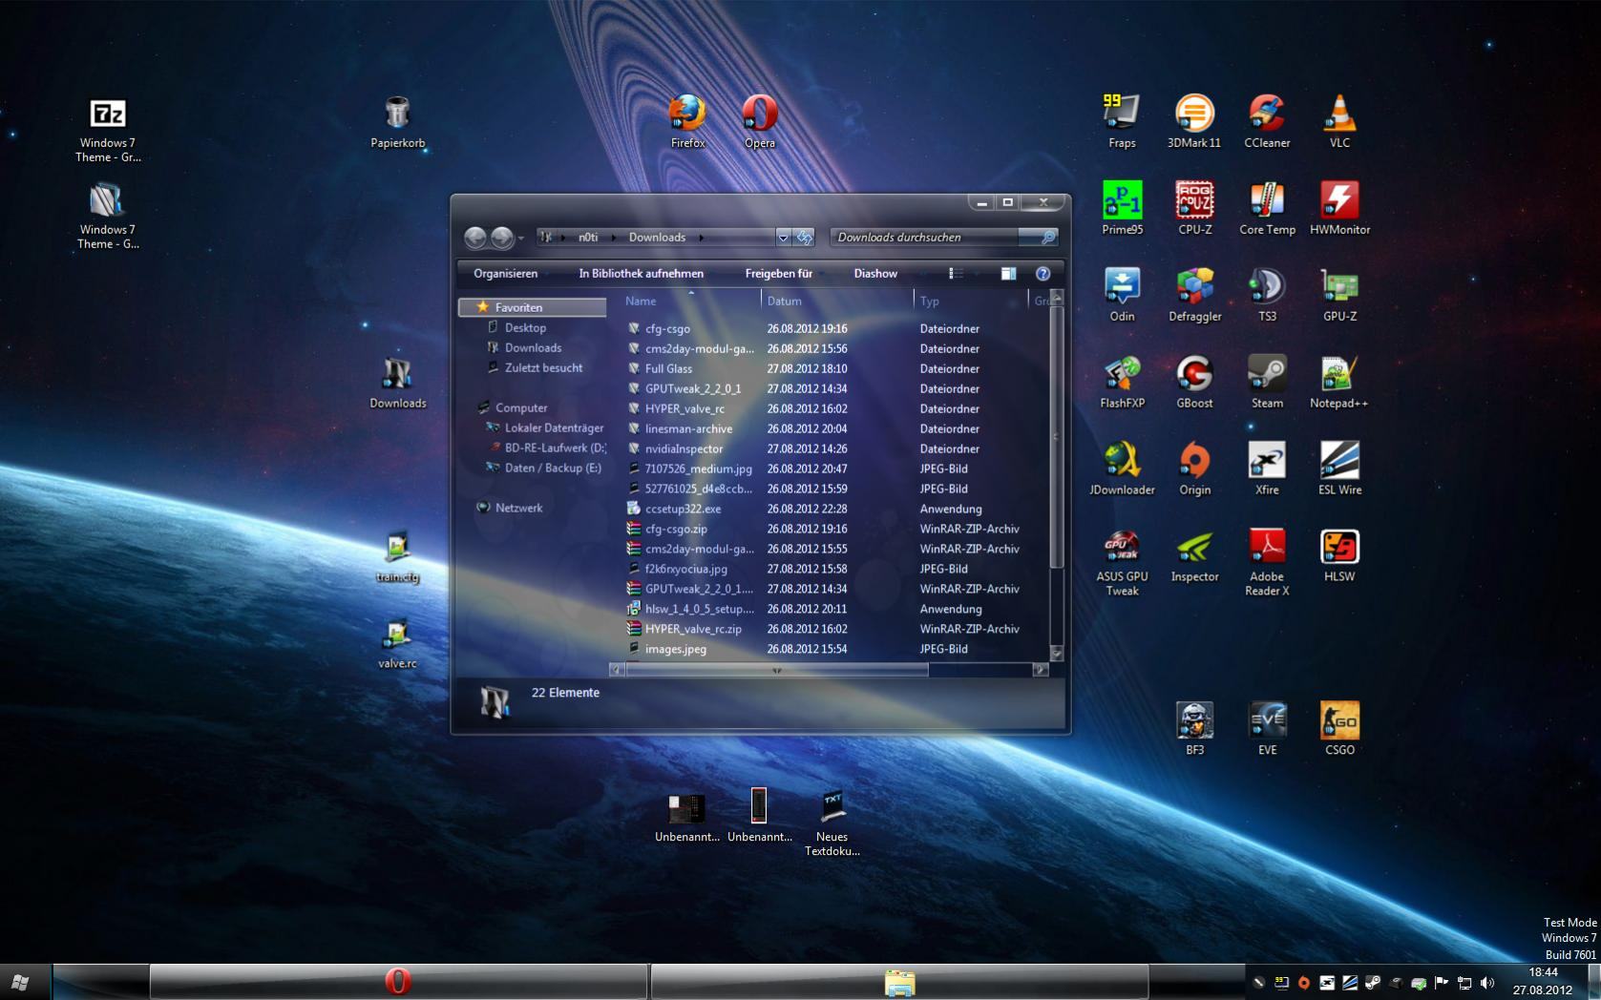Select the Inspector desktop icon
1601x1000 pixels.
click(x=1194, y=555)
